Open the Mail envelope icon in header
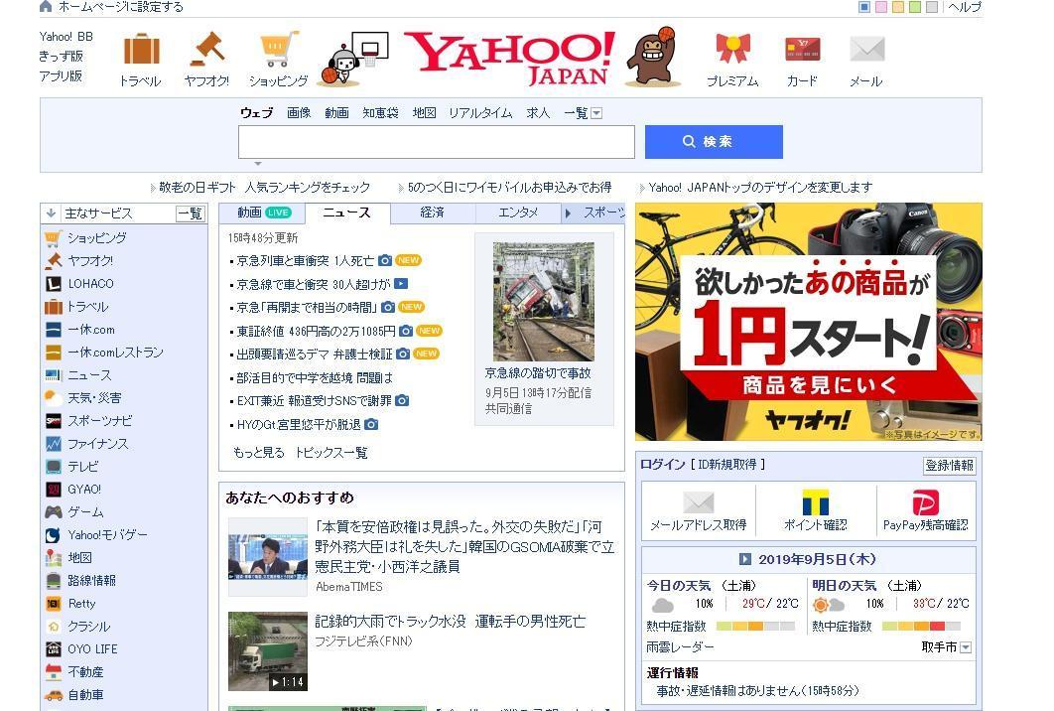1054x711 pixels. click(x=867, y=49)
